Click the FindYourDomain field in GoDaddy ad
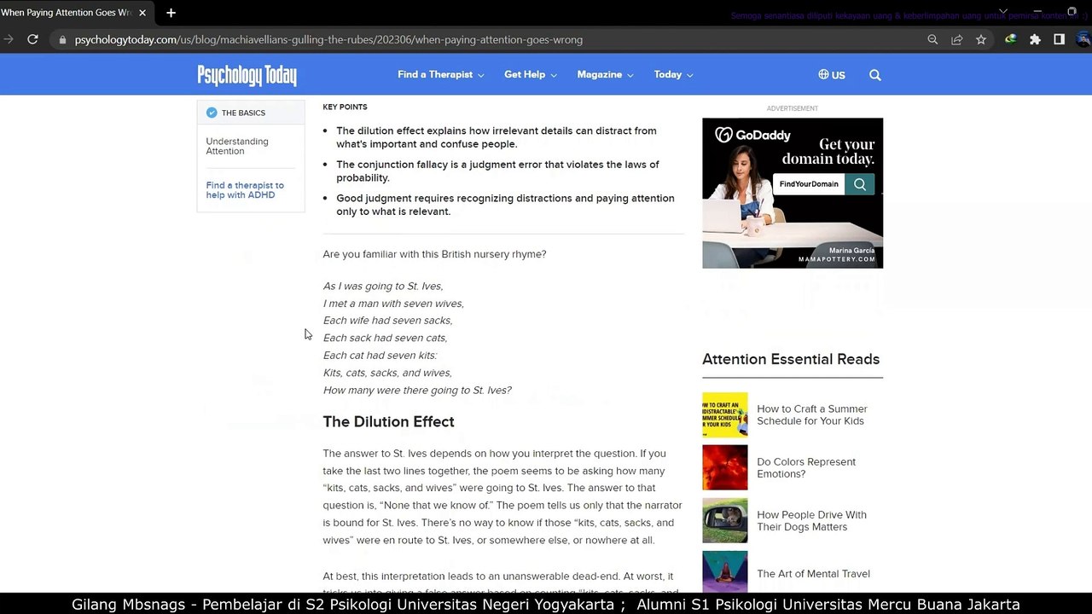The width and height of the screenshot is (1092, 614). click(809, 184)
